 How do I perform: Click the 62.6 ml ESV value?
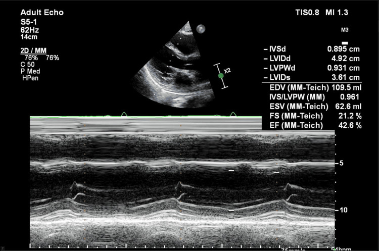pos(348,107)
